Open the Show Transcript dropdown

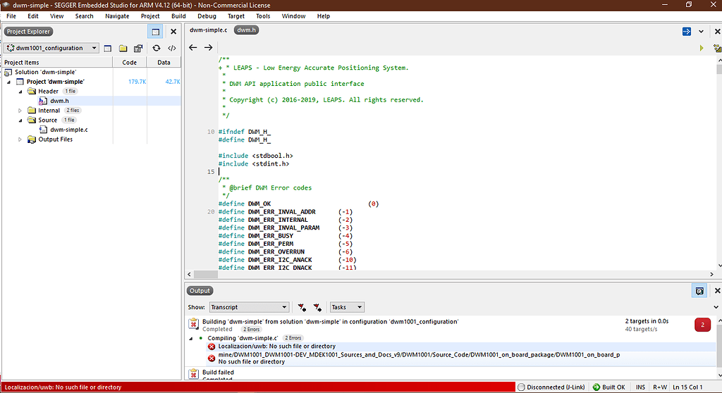pos(249,307)
